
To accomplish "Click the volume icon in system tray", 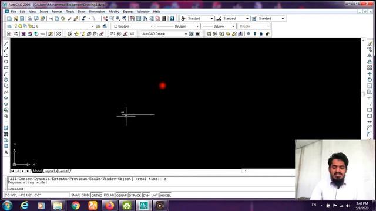I will coord(348,206).
